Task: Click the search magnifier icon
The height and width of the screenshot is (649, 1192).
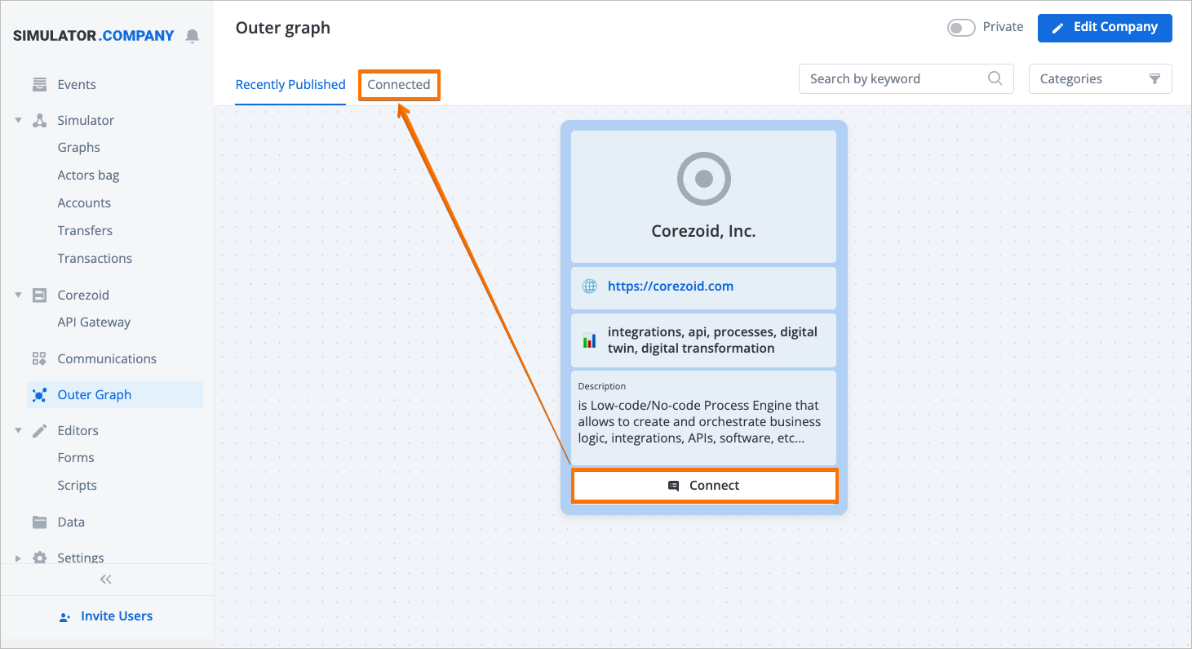Action: coord(995,78)
